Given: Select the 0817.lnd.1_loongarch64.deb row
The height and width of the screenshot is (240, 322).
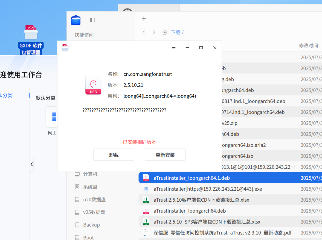Looking at the screenshot, I should (x=272, y=101).
